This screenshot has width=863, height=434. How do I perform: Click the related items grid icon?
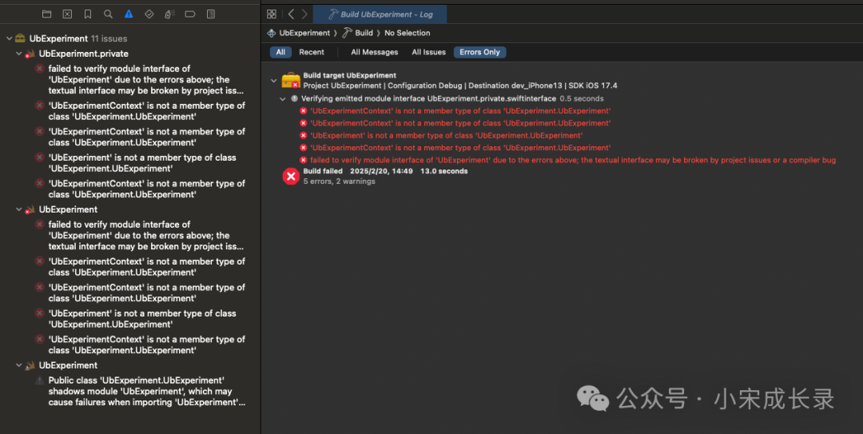coord(272,14)
